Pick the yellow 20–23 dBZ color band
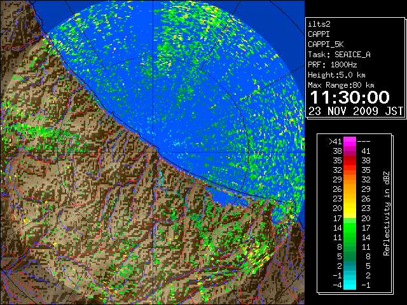 tap(350, 208)
